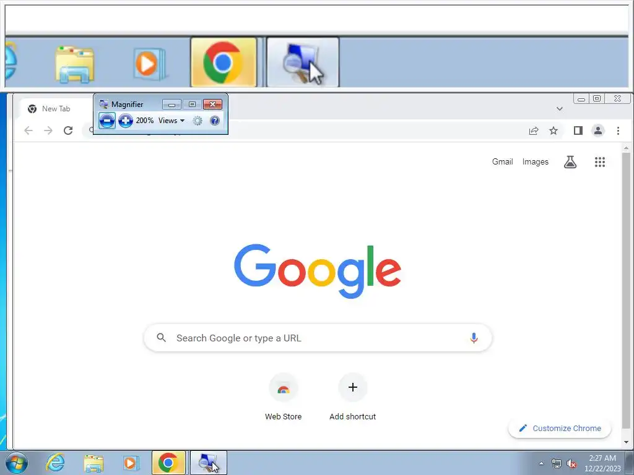Close the Magnifier window

click(x=213, y=104)
